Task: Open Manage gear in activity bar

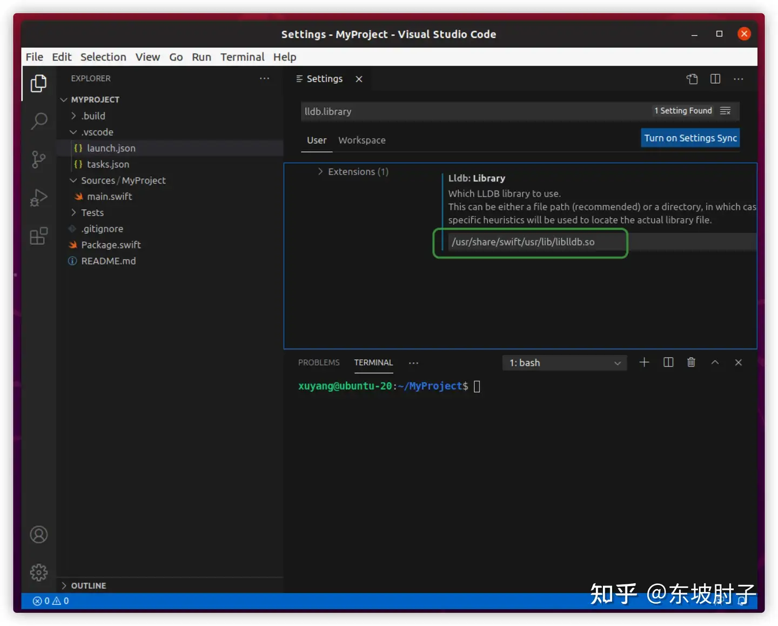Action: pyautogui.click(x=39, y=573)
